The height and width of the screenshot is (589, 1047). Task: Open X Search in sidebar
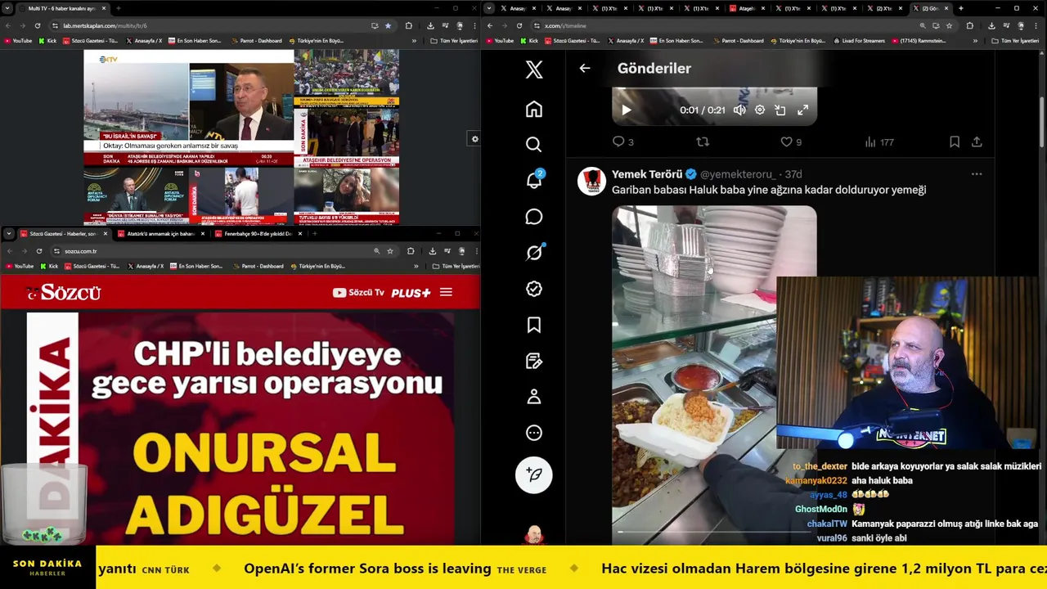click(x=534, y=145)
